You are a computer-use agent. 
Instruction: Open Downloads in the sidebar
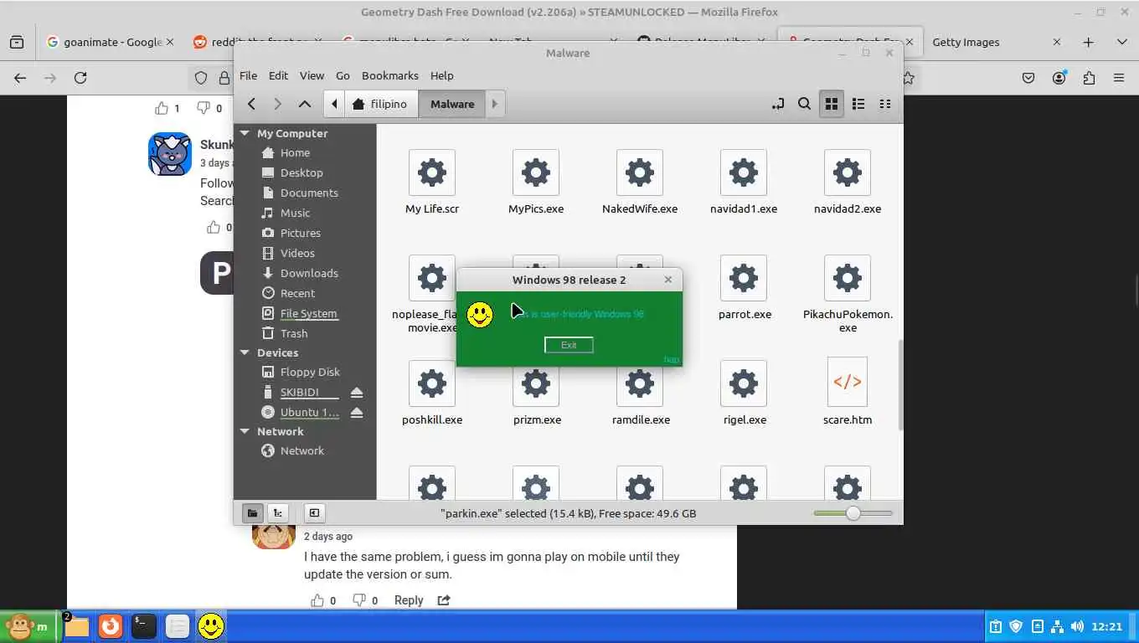coord(309,273)
